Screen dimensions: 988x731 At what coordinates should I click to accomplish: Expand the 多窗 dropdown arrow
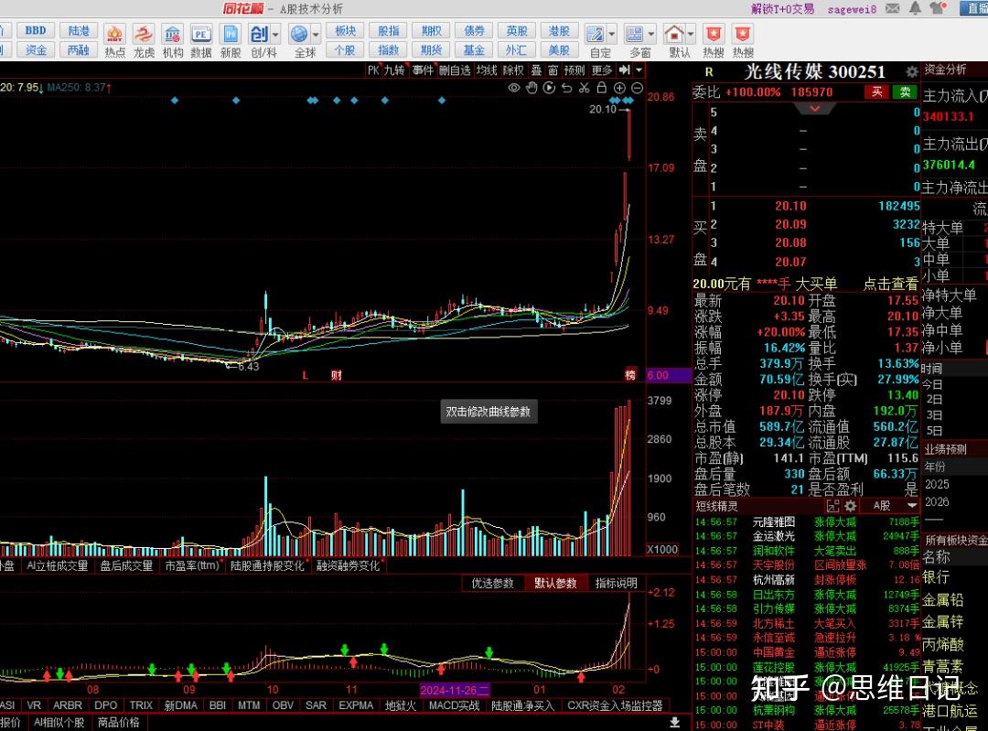651,34
